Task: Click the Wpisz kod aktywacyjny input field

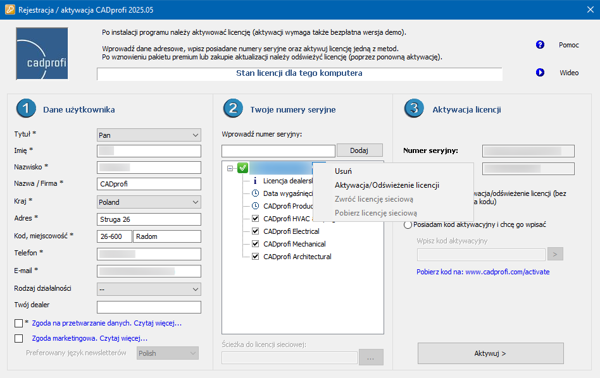Action: coord(482,254)
